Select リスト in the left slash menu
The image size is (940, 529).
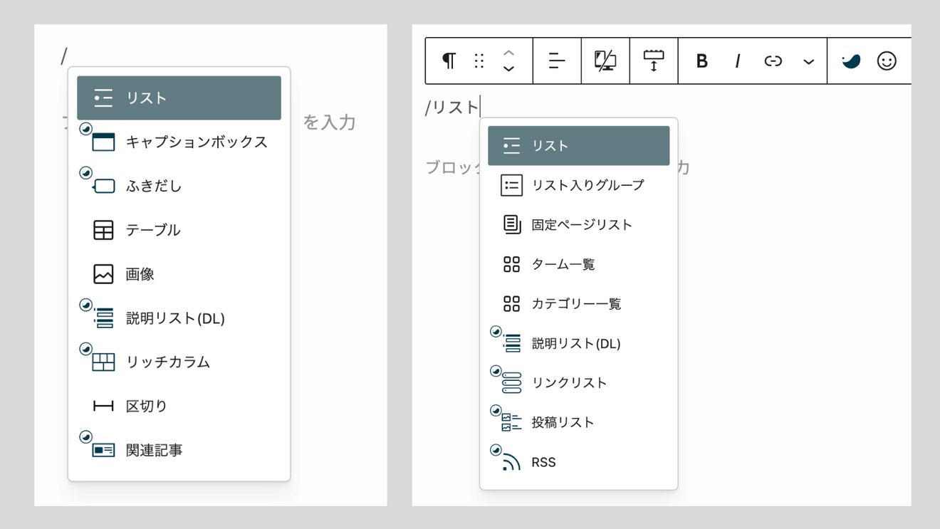(179, 98)
